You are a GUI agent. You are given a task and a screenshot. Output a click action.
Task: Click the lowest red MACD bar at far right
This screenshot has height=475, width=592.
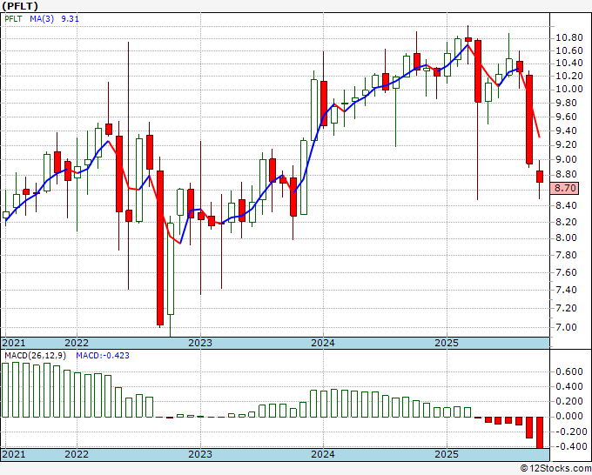click(540, 432)
